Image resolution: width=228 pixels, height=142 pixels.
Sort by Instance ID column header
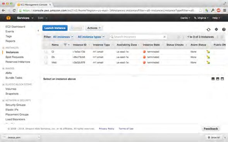tap(79, 45)
